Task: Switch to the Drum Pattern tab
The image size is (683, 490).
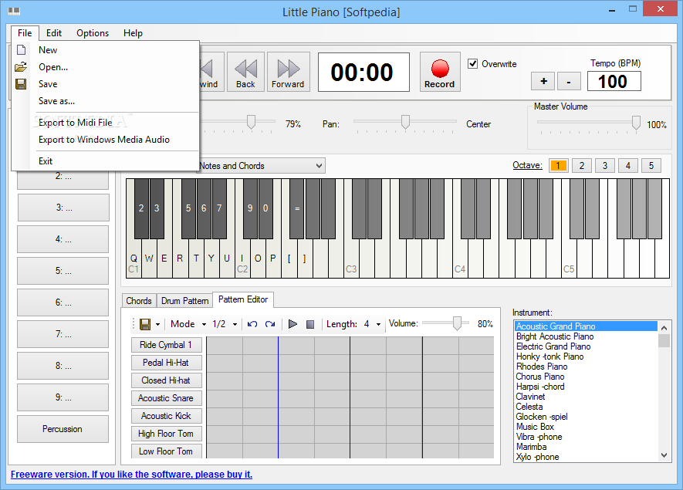Action: tap(184, 300)
